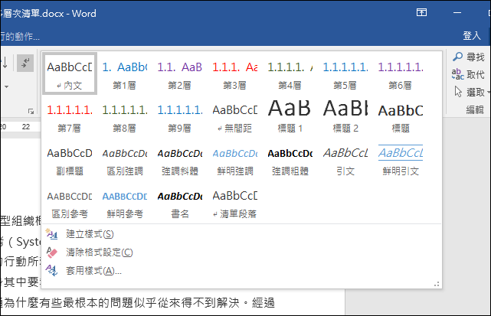Screen dimensions: 491x316
Task: Apply the 區別參考 style
Action: click(70, 204)
